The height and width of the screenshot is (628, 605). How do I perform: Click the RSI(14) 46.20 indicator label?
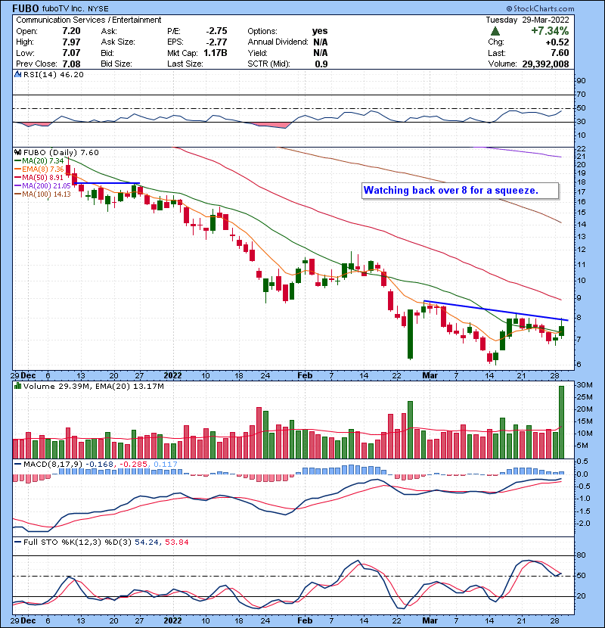pos(53,74)
